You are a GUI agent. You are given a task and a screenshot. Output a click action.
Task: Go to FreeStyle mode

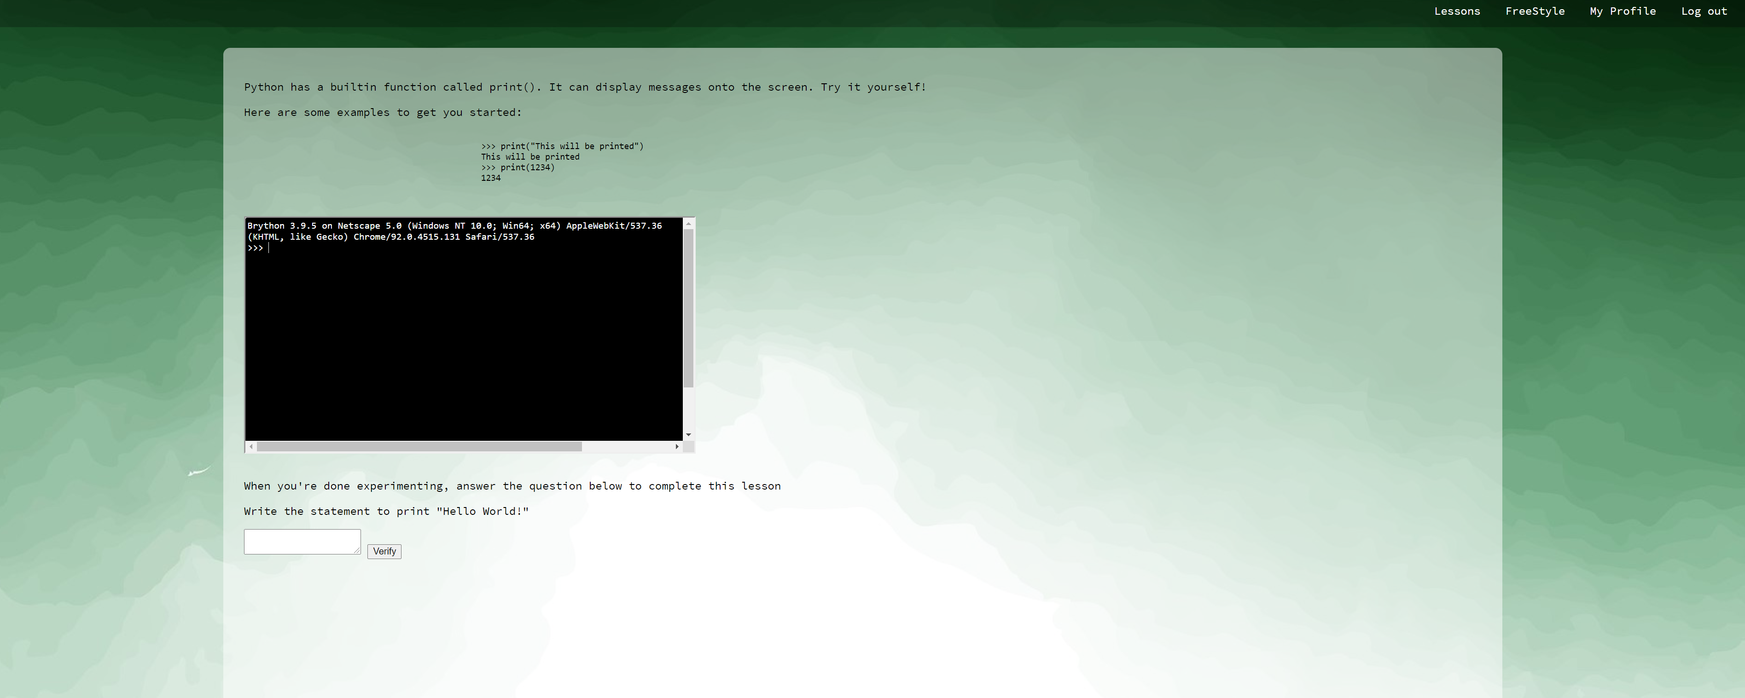1534,12
